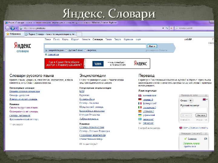Click the keyboard icon beside Клавиатура
The width and height of the screenshot is (218, 163).
tap(46, 54)
